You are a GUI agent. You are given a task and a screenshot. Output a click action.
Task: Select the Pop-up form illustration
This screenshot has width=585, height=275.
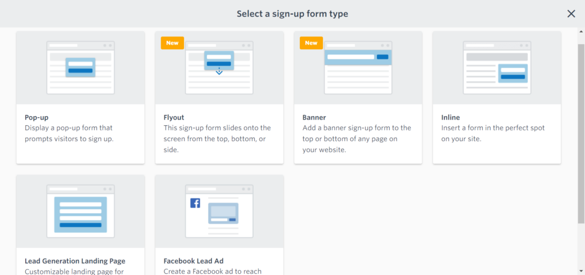[81, 67]
